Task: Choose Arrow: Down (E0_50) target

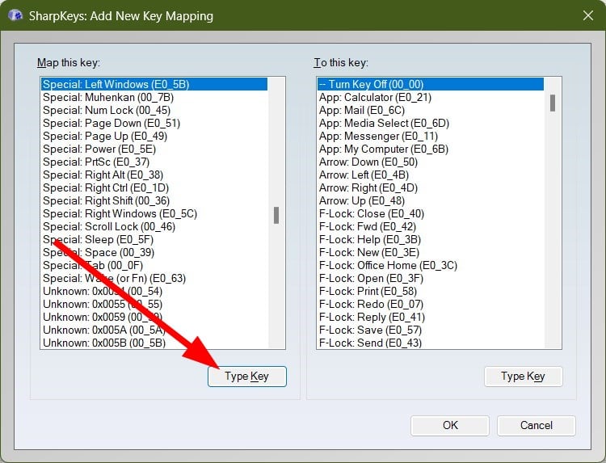Action: (431, 162)
